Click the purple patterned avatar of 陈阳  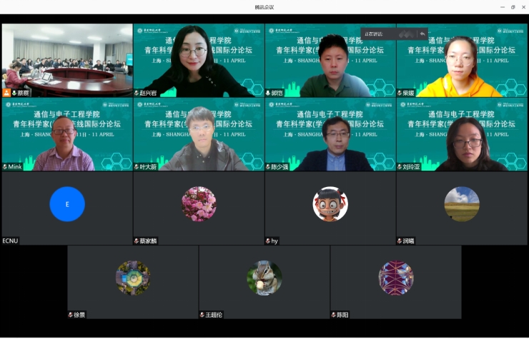click(396, 278)
